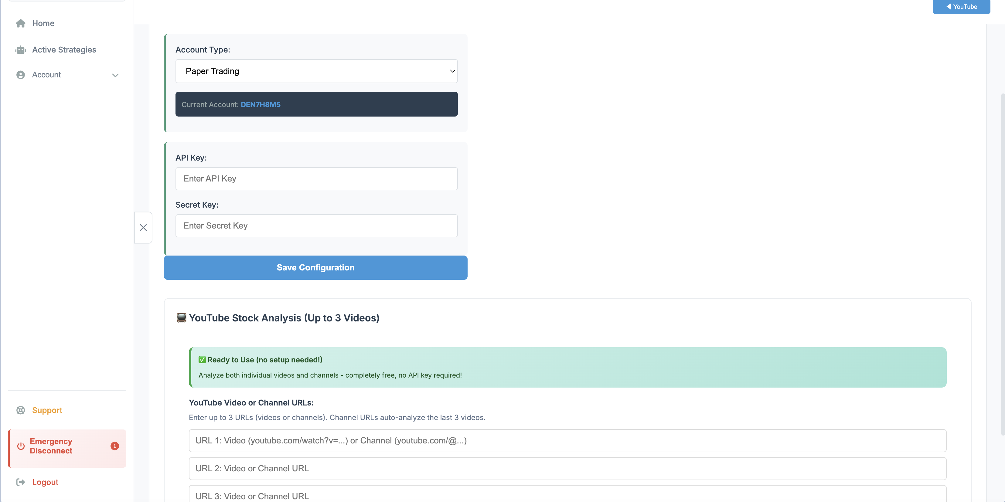
Task: Focus the URL 1 video or channel field
Action: tap(568, 441)
